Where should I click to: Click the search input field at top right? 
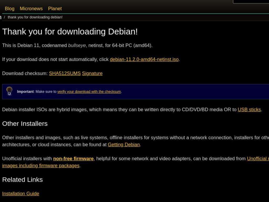(x=251, y=2)
